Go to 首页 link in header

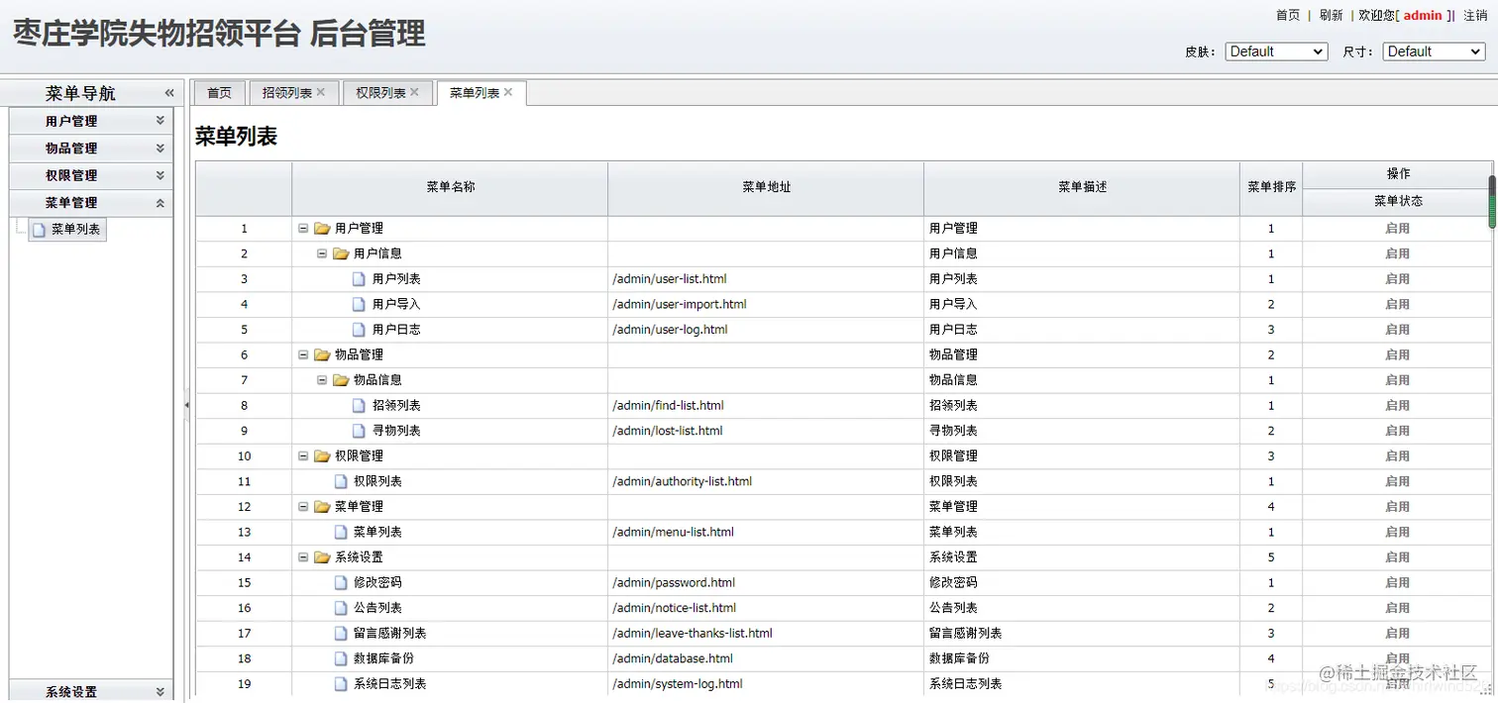1288,15
